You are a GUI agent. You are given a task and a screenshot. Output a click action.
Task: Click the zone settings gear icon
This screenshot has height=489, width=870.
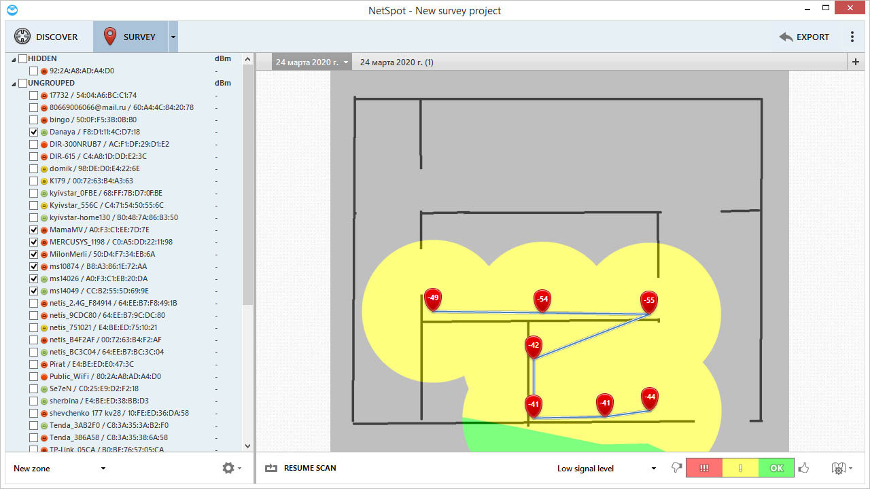pyautogui.click(x=228, y=468)
